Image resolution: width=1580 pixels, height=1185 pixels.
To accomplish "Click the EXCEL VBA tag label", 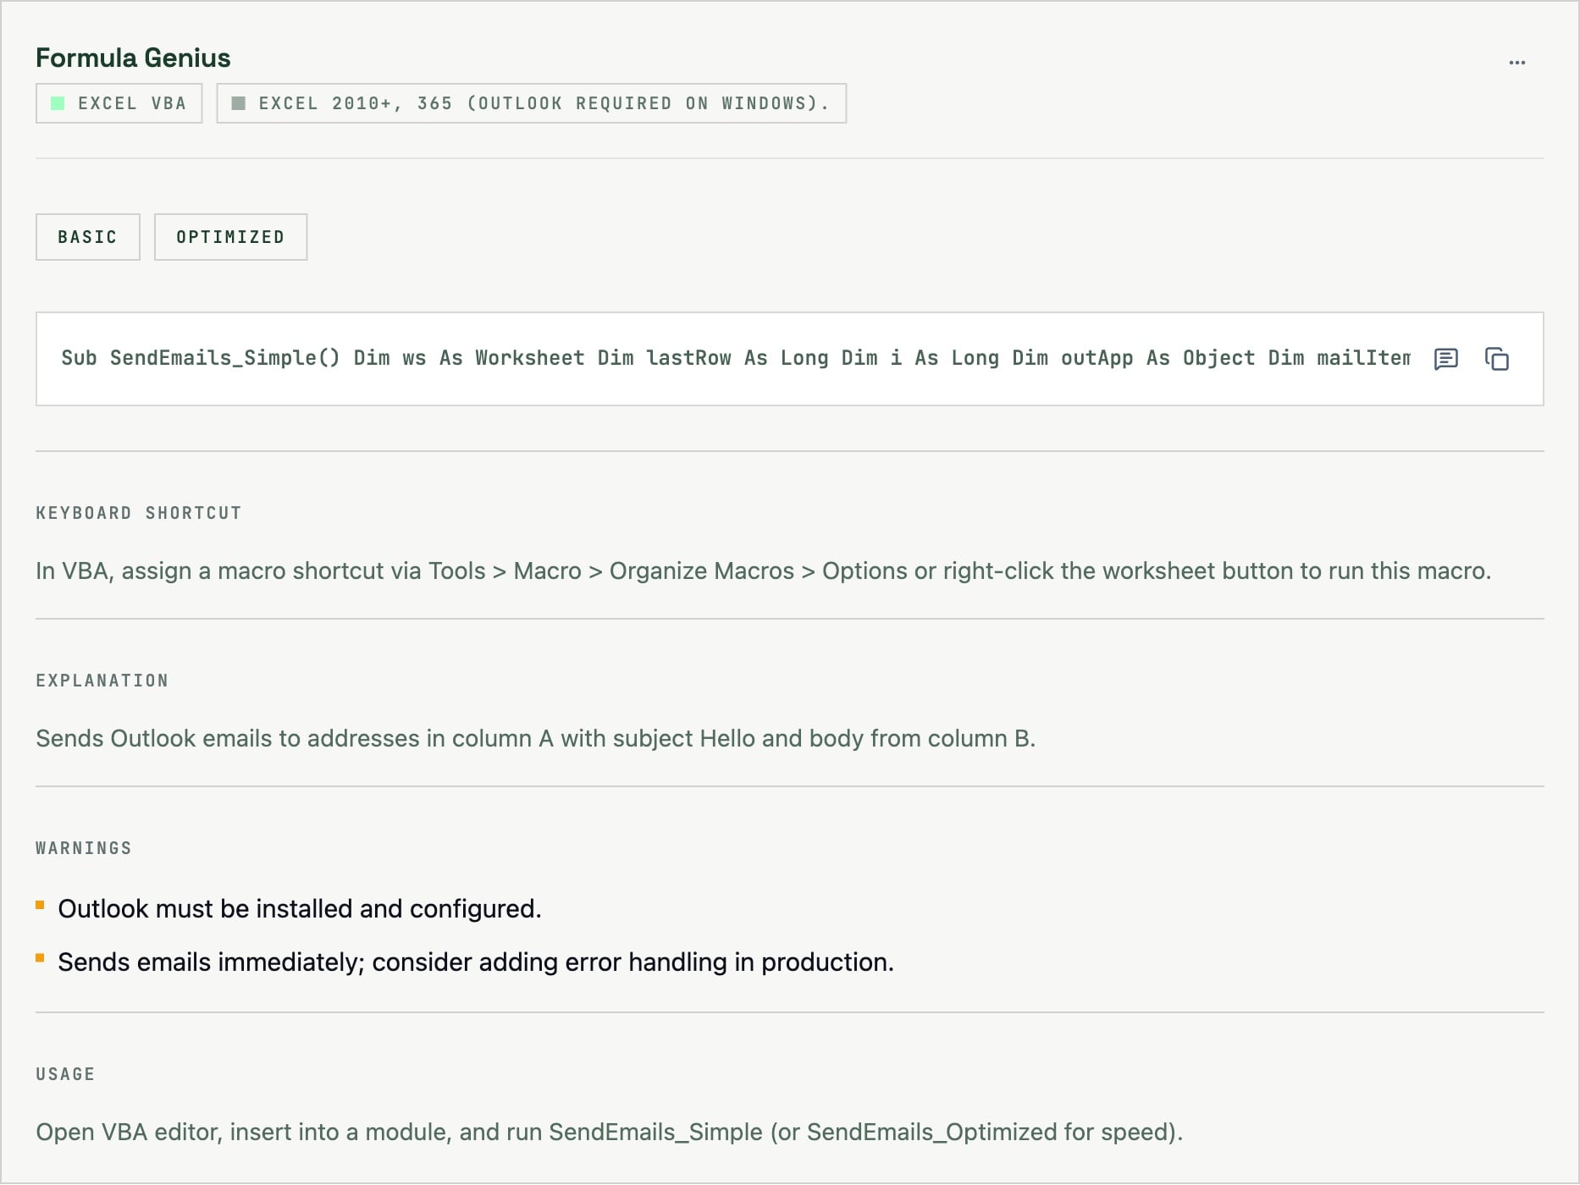I will (x=131, y=103).
